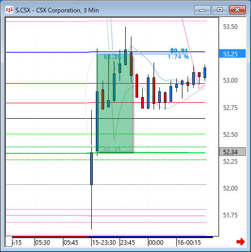Click the 16-00:15 time axis label
The image size is (251, 252).
(189, 243)
